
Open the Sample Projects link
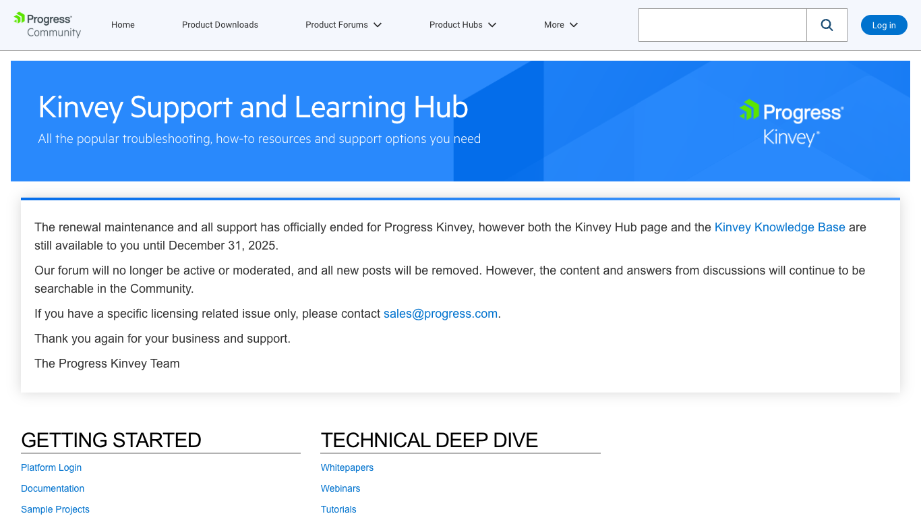point(55,509)
